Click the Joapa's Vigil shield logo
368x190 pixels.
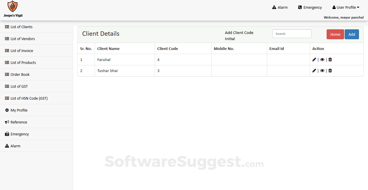tap(13, 6)
